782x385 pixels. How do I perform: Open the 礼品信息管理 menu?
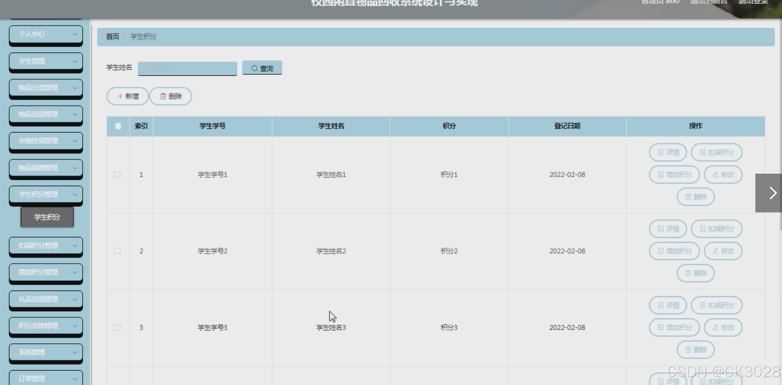pos(46,299)
